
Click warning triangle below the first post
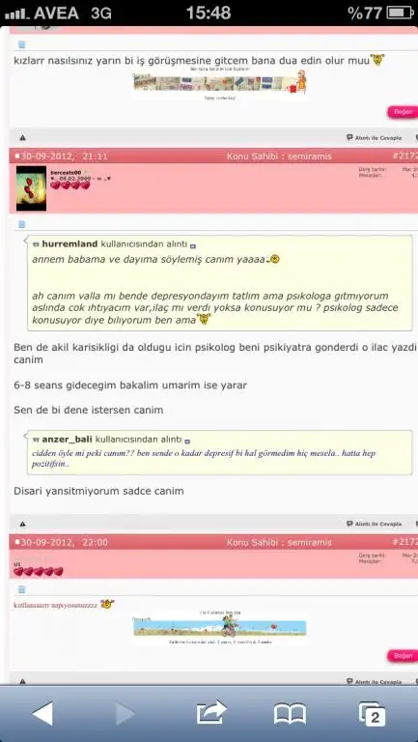(x=23, y=138)
